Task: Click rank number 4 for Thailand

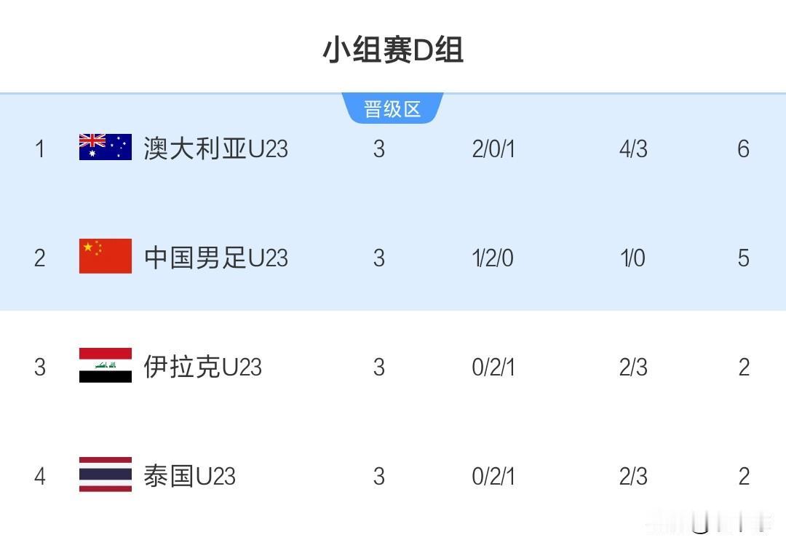Action: click(x=41, y=476)
